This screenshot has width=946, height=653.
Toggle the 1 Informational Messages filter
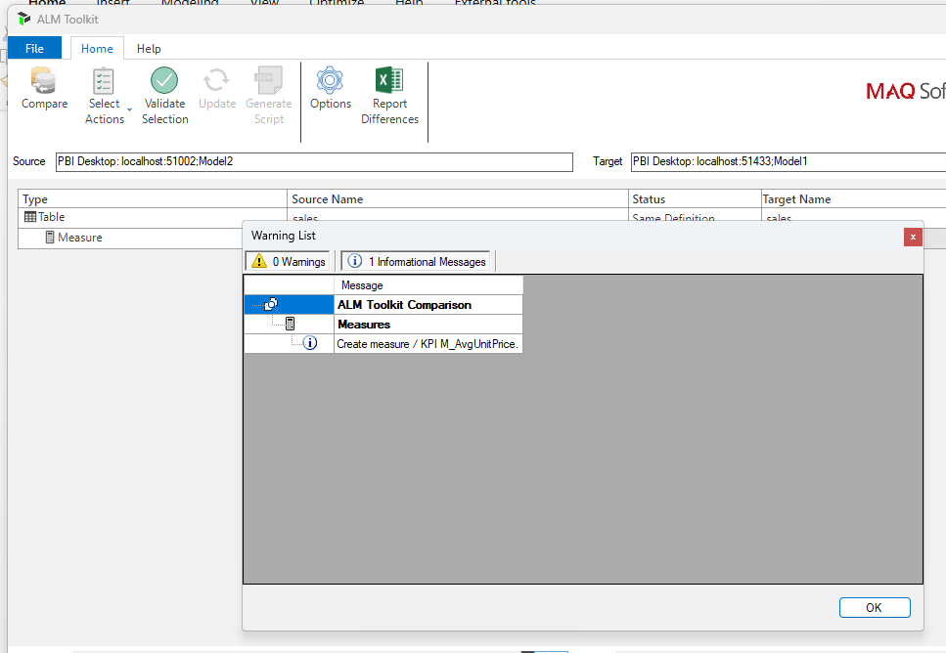coord(417,262)
